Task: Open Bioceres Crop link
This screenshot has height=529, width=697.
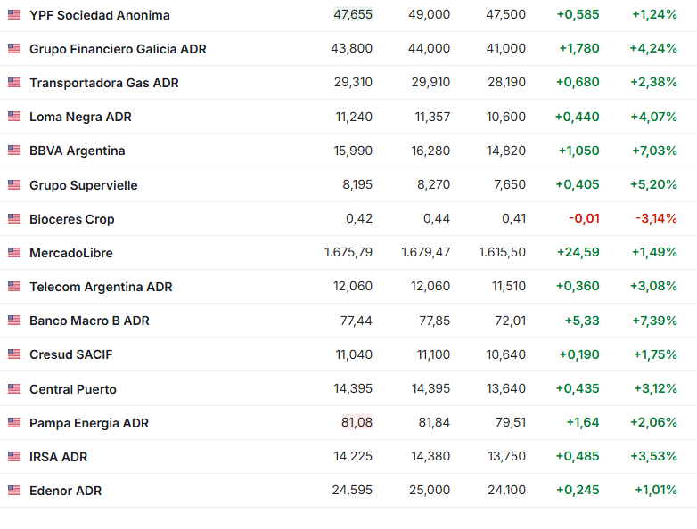Action: [72, 219]
